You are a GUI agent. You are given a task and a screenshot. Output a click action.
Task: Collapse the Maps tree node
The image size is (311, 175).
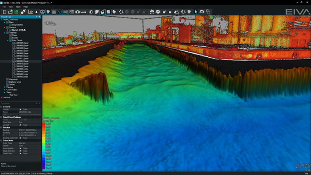tap(4, 22)
